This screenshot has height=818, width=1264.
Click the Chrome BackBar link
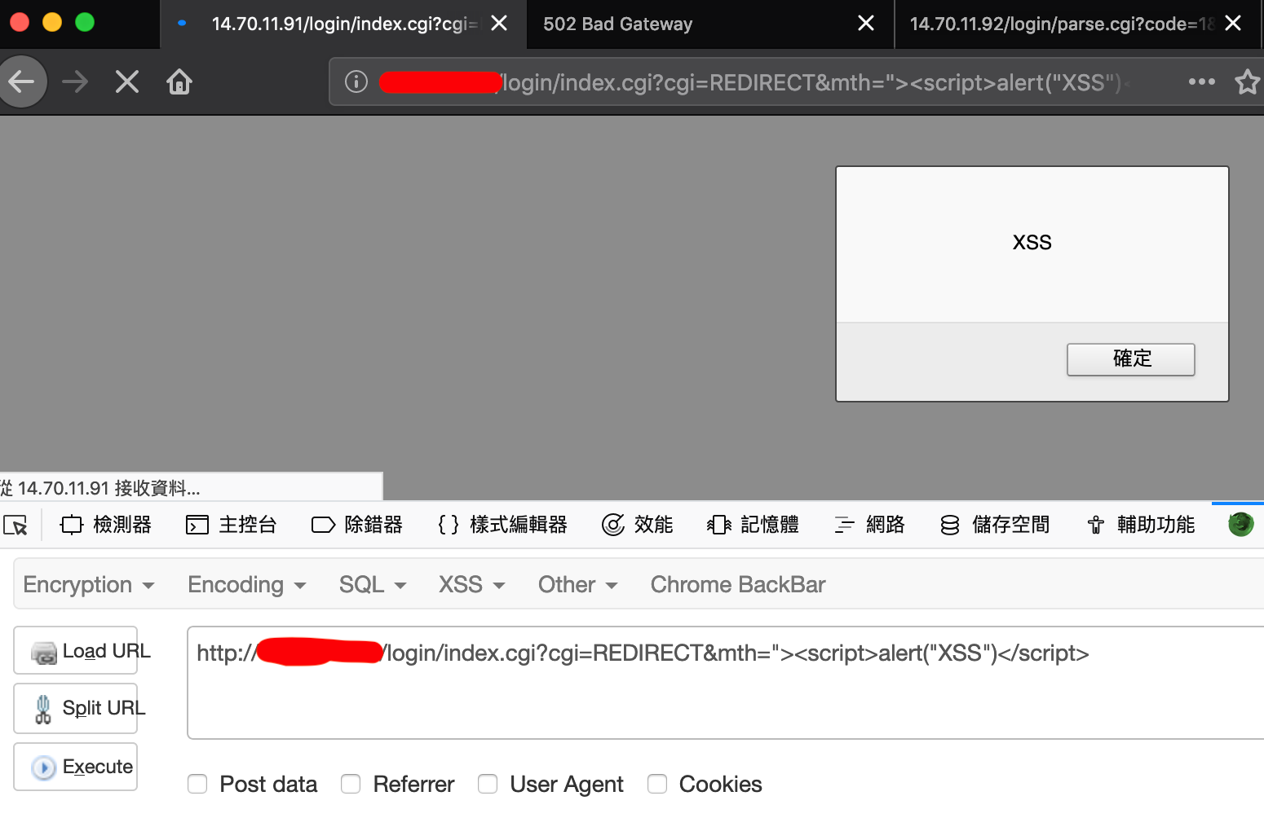[738, 585]
